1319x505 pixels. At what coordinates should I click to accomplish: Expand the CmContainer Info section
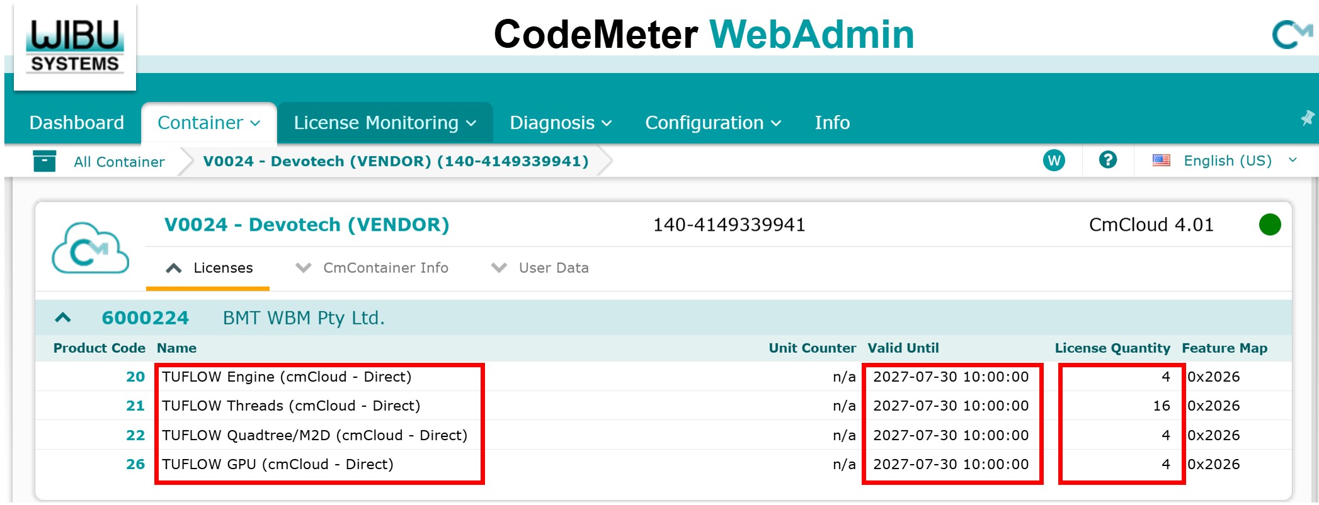point(372,268)
